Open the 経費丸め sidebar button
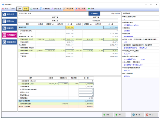Image resolution: width=160 pixels, height=120 pixels. 9,21
